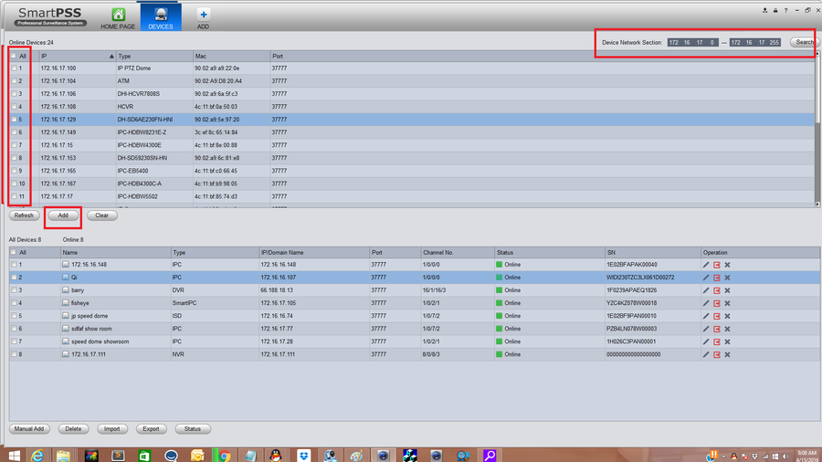
Task: Click the lock icon in title bar
Action: (x=775, y=10)
